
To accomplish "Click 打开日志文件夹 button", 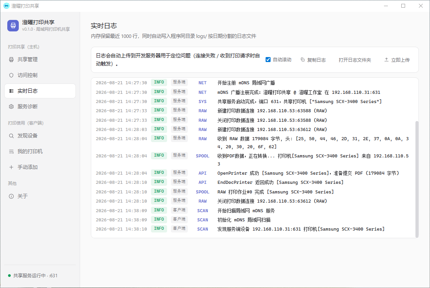I will click(x=355, y=60).
